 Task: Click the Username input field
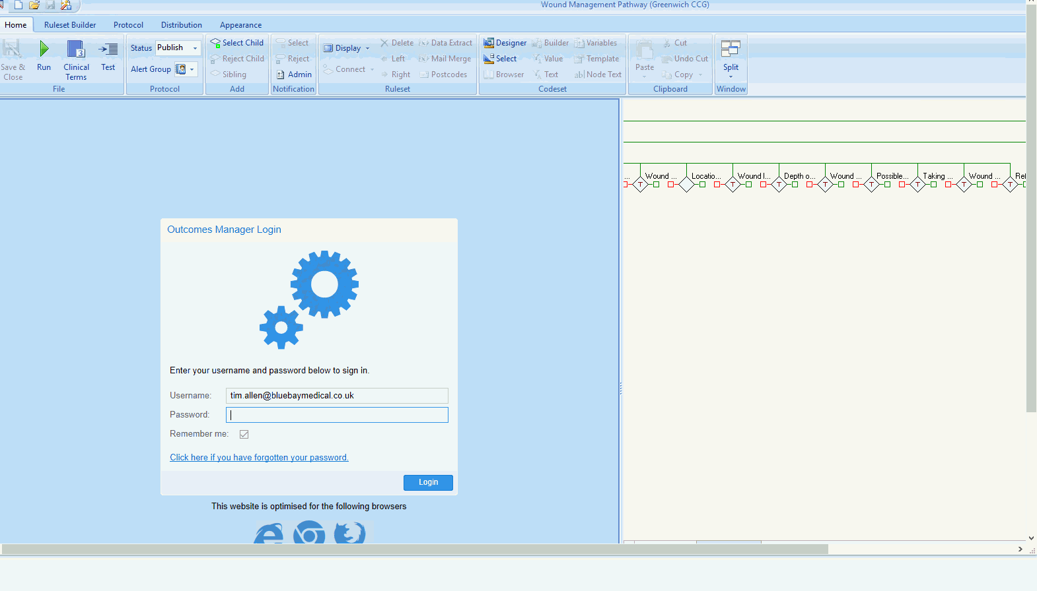(x=337, y=396)
